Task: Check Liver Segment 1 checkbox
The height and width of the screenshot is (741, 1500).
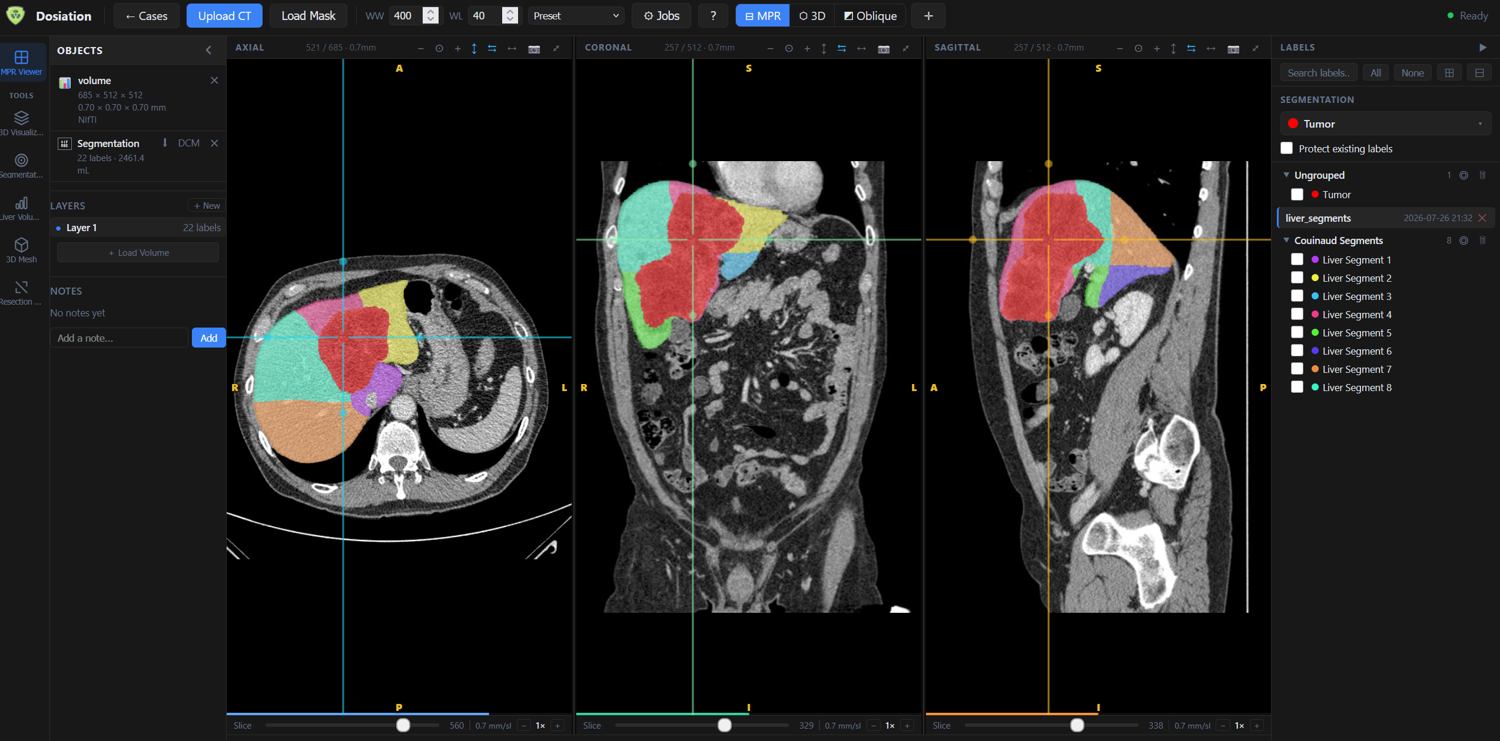Action: (1297, 259)
